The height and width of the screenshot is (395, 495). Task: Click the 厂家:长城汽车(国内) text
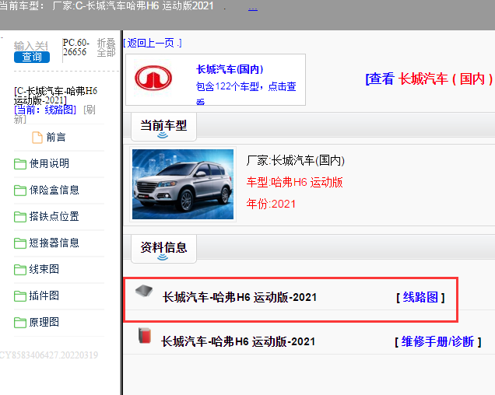point(296,161)
